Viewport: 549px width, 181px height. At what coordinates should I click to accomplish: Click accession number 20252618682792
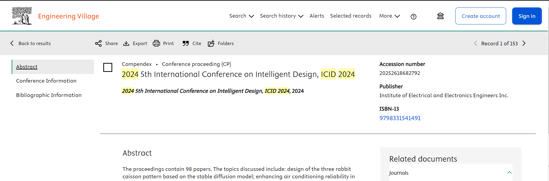coord(400,73)
